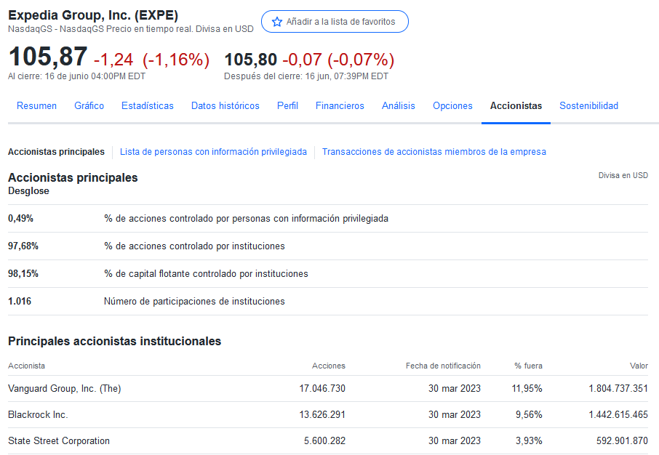Click the 105,87 closing price

[48, 56]
